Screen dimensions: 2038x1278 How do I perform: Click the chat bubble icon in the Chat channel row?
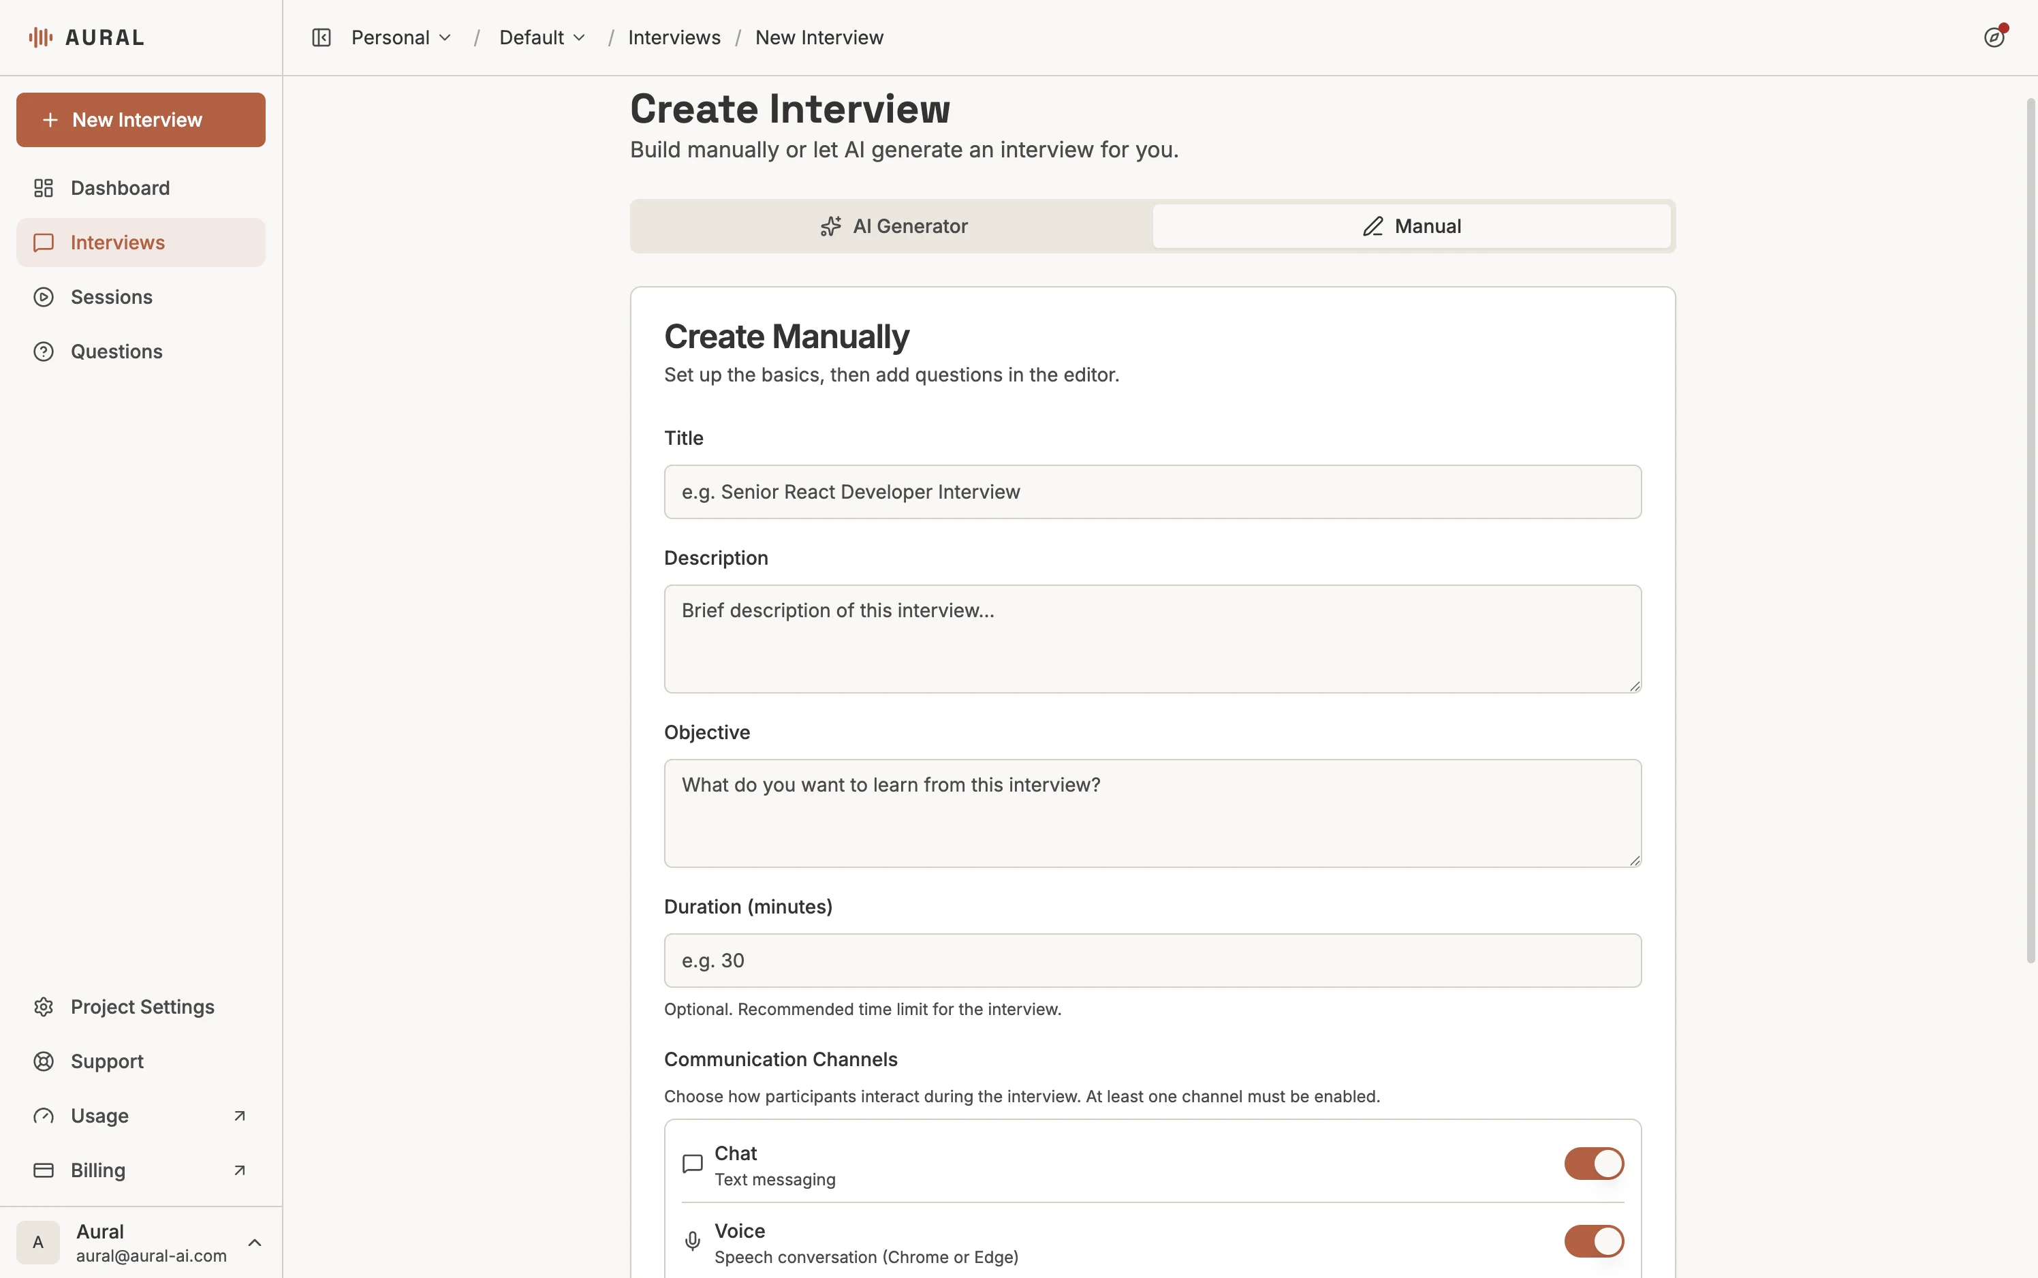[x=692, y=1164]
